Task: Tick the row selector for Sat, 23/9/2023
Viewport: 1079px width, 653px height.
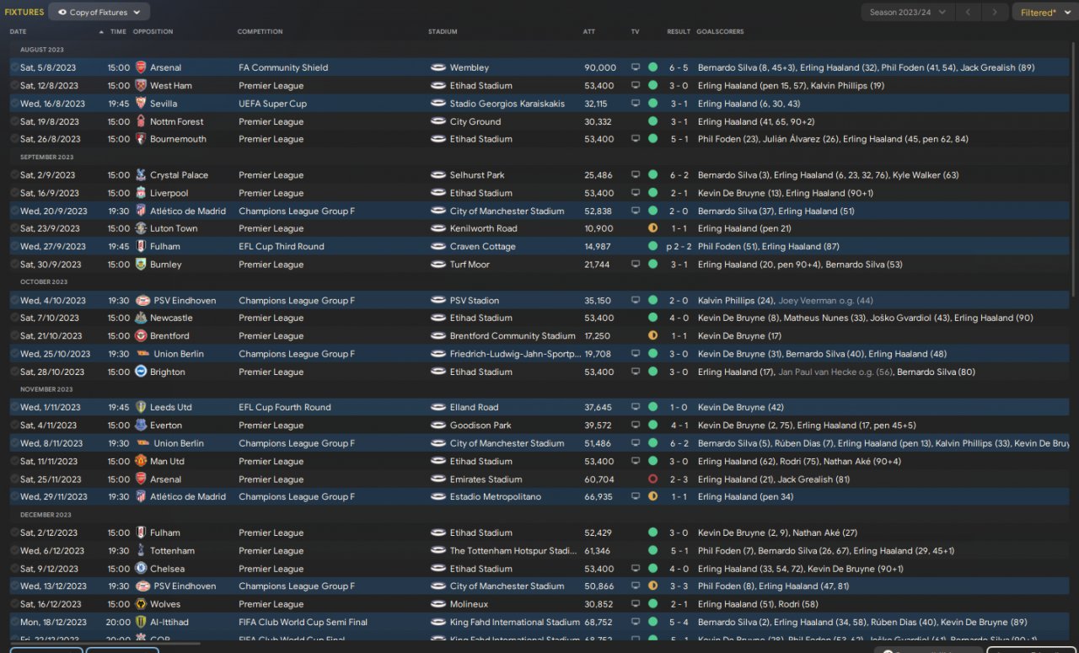Action: click(14, 228)
